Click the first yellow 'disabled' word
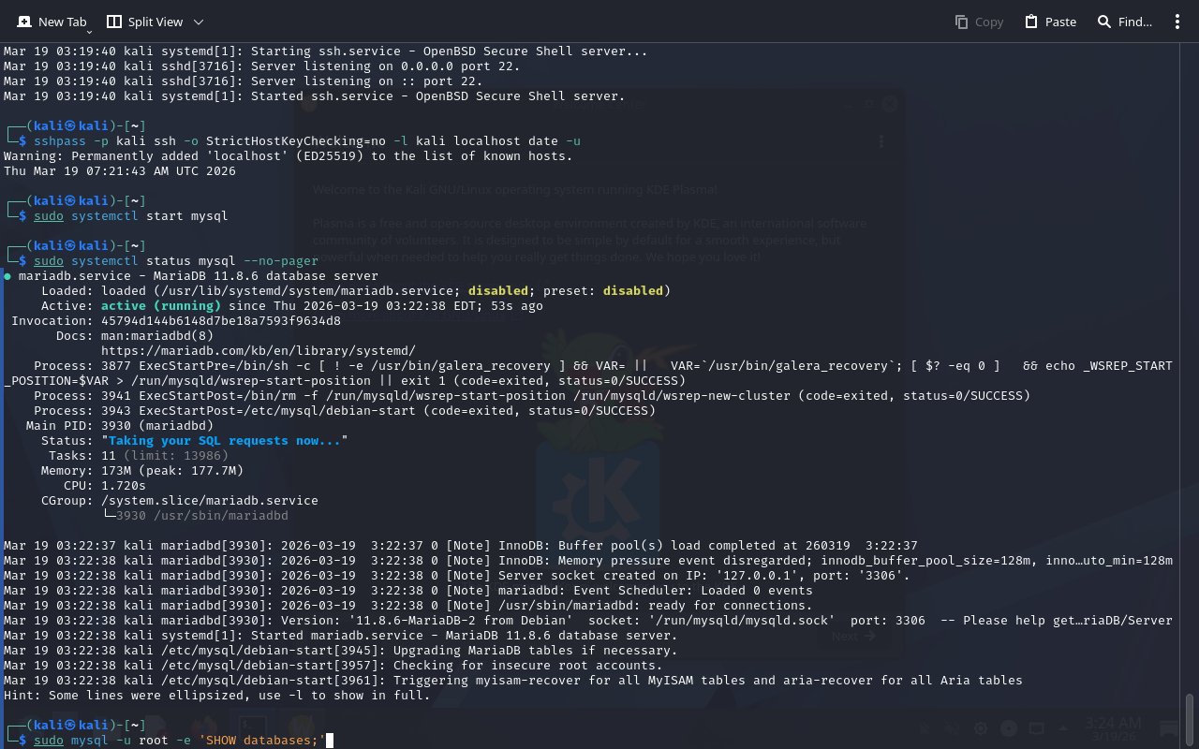This screenshot has width=1199, height=749. (497, 291)
